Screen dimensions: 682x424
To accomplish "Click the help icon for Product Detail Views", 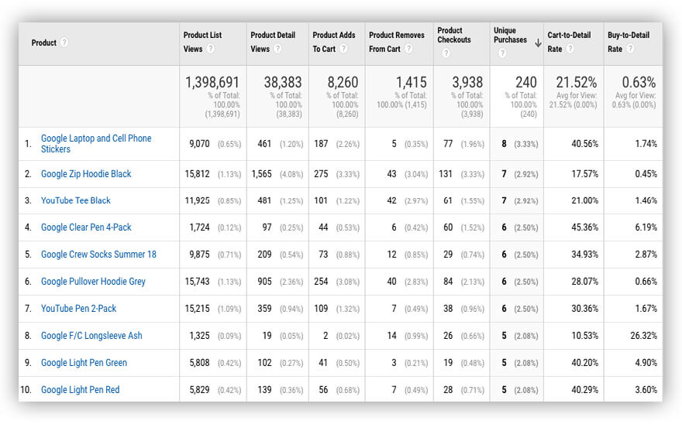I will pos(277,49).
